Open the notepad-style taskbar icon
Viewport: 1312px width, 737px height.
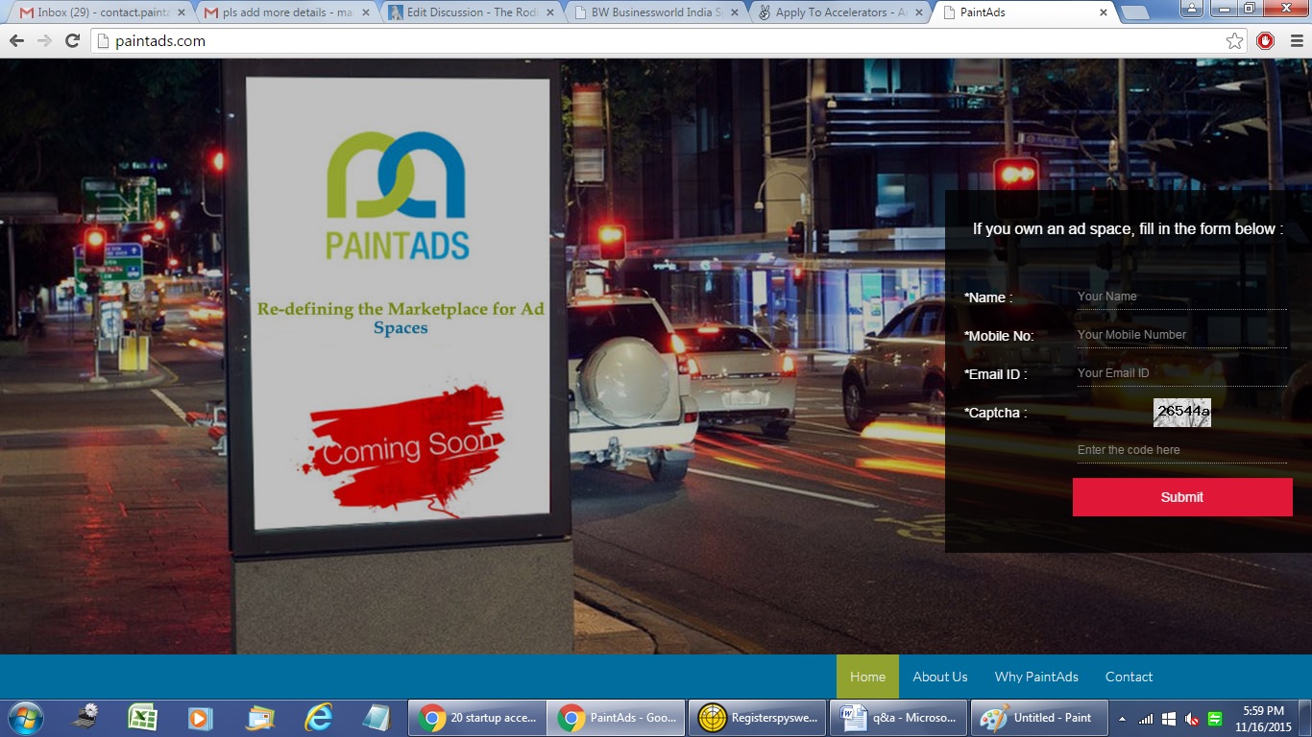coord(376,718)
